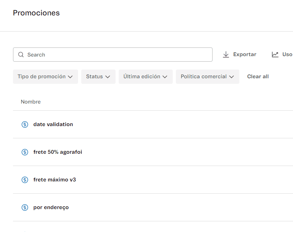Image resolution: width=293 pixels, height=232 pixels.
Task: Select the frete máximo v3 promotion
Action: pyautogui.click(x=54, y=180)
